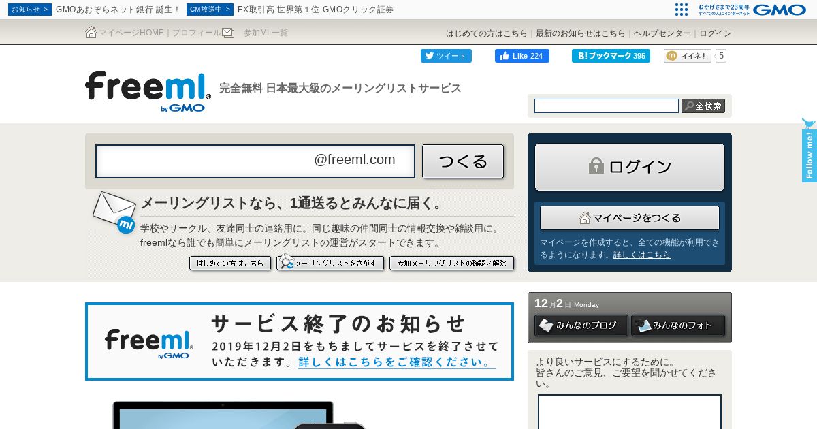Image resolution: width=817 pixels, height=429 pixels.
Task: Open 参加ML一覧 in the top navigation
Action: click(x=266, y=33)
